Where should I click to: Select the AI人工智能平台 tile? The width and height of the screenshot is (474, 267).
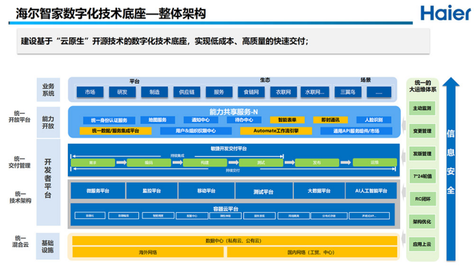371,191
